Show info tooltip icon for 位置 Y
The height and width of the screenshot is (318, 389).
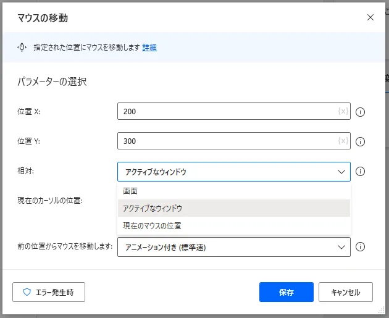click(x=360, y=141)
